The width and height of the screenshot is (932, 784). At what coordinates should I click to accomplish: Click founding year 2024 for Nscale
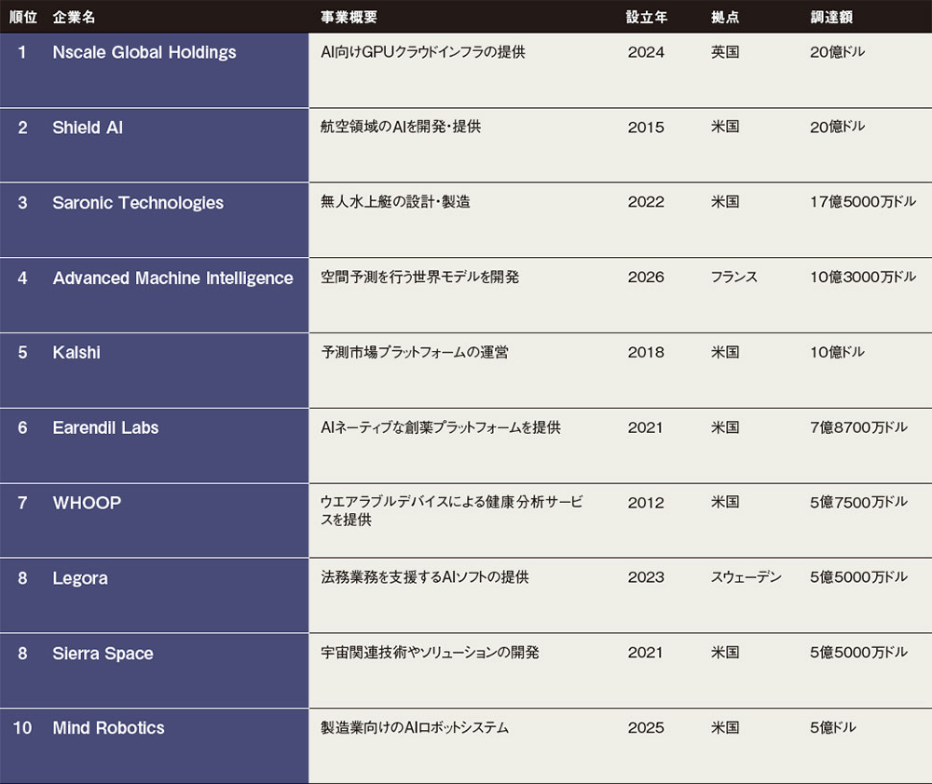tap(646, 52)
